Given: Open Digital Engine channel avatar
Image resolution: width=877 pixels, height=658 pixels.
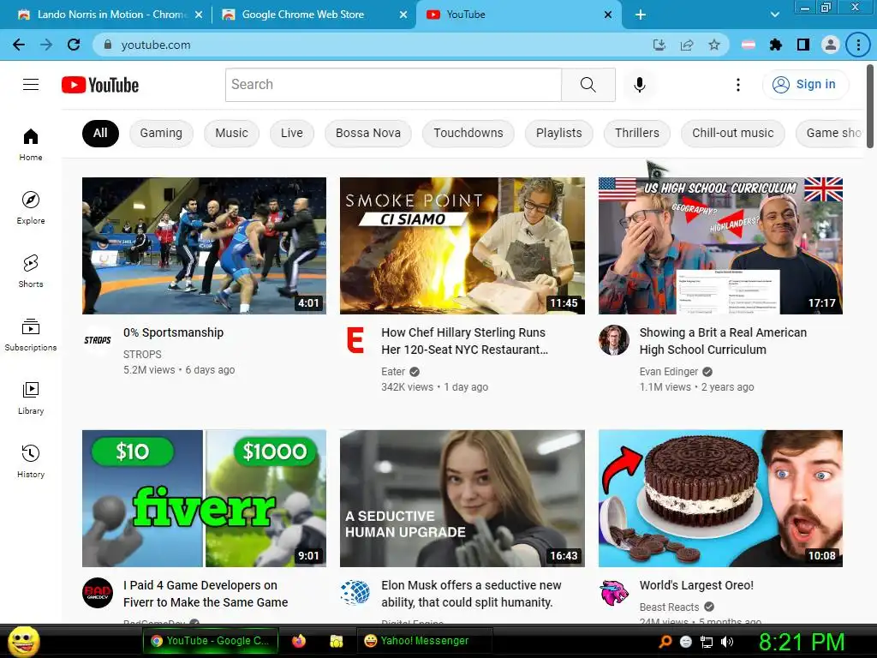Looking at the screenshot, I should click(355, 593).
